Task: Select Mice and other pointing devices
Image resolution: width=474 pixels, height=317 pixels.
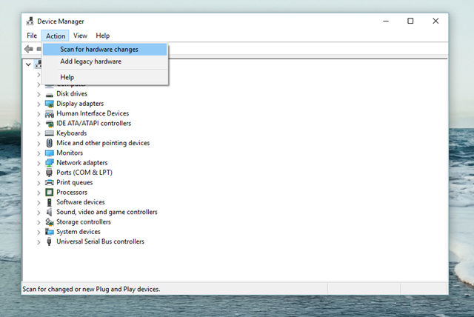Action: pyautogui.click(x=103, y=143)
